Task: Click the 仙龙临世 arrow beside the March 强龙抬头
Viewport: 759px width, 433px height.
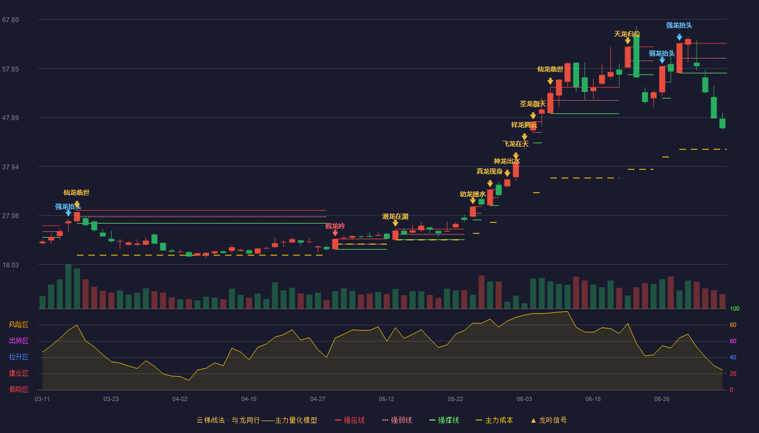Action: [x=77, y=205]
